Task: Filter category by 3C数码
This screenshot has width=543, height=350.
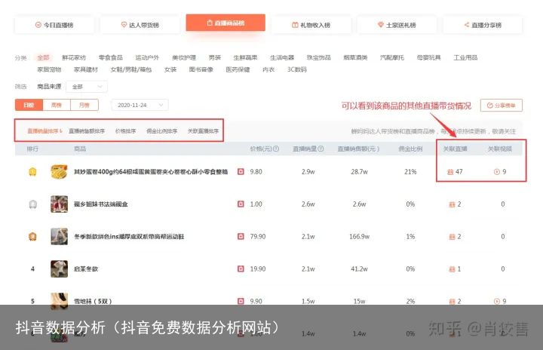Action: click(297, 69)
